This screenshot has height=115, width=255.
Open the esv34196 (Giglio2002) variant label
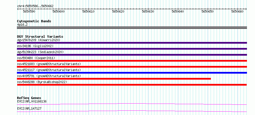point(35,46)
